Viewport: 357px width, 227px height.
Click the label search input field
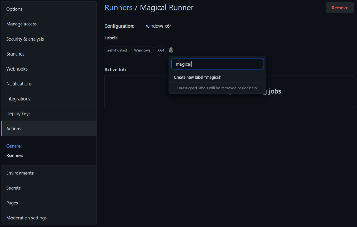click(x=217, y=64)
